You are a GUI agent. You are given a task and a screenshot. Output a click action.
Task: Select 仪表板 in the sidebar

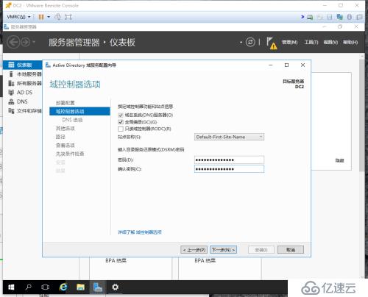(23, 65)
